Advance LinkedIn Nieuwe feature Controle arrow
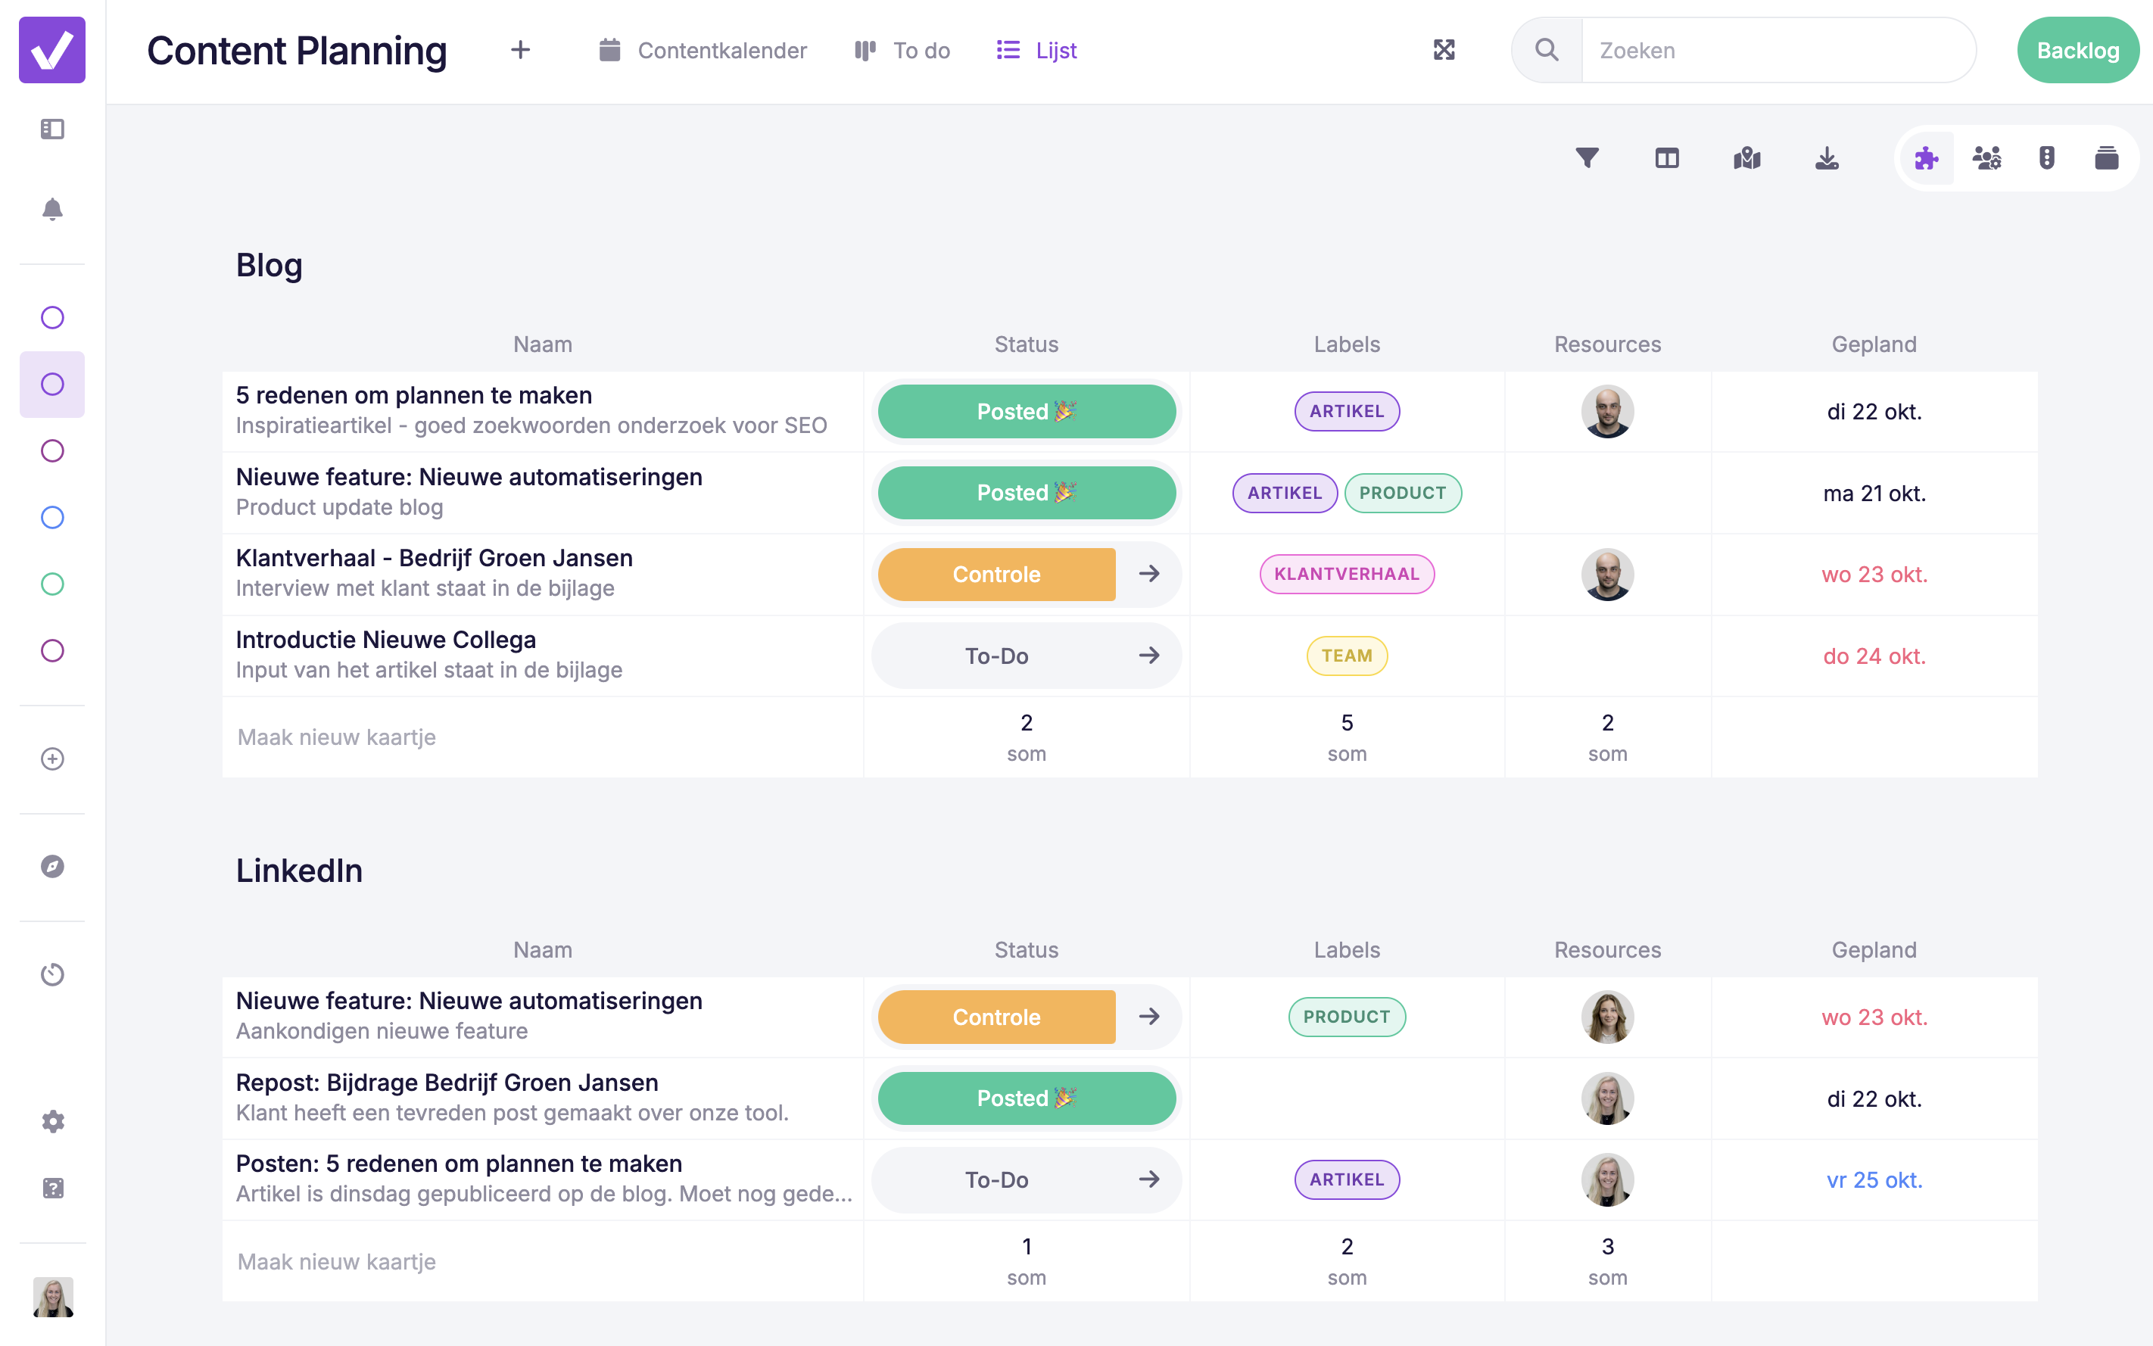The image size is (2153, 1346). point(1149,1017)
